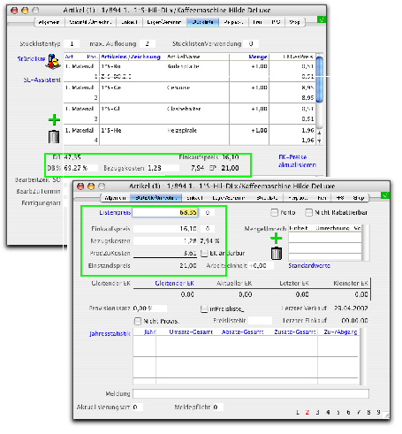This screenshot has width=402, height=434.
Task: Click the red page number 2 at bottom
Action: tap(307, 412)
